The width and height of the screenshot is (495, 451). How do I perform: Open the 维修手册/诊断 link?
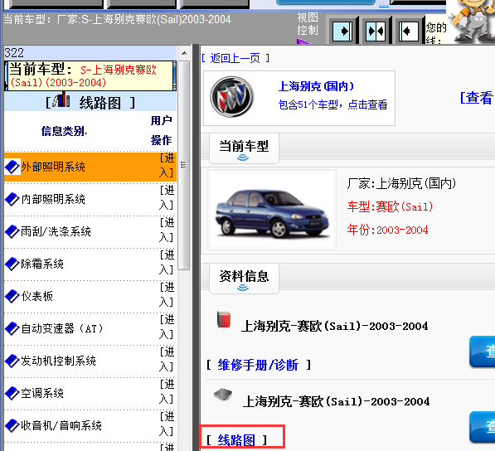258,365
